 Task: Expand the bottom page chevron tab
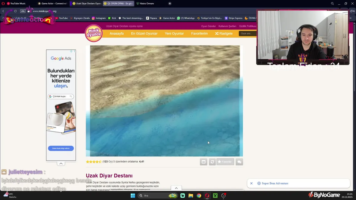[176, 188]
